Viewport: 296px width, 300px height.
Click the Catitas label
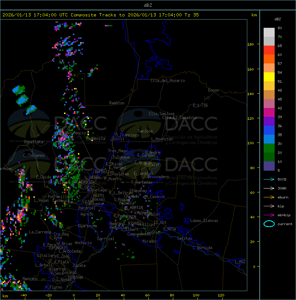pyautogui.click(x=185, y=238)
